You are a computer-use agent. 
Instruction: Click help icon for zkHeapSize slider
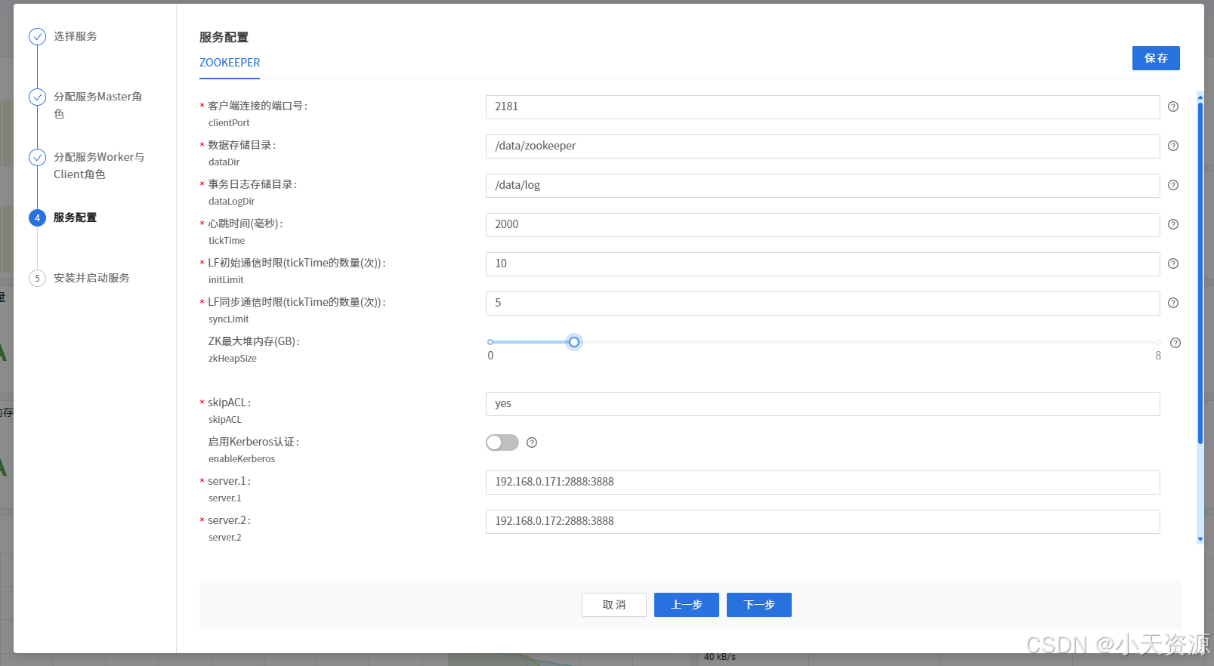click(1175, 343)
